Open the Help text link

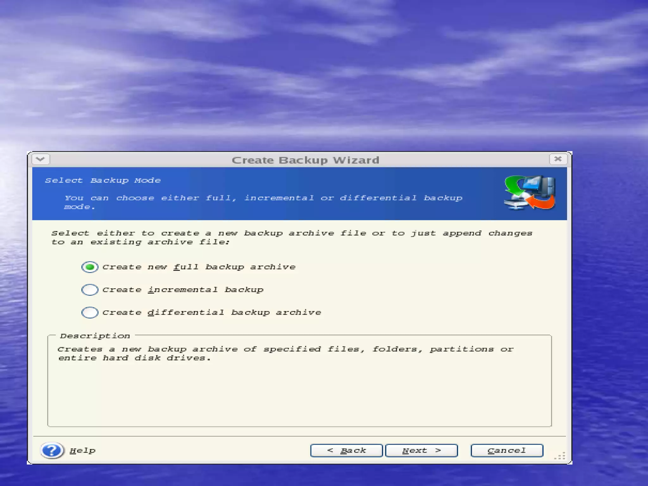(x=83, y=450)
